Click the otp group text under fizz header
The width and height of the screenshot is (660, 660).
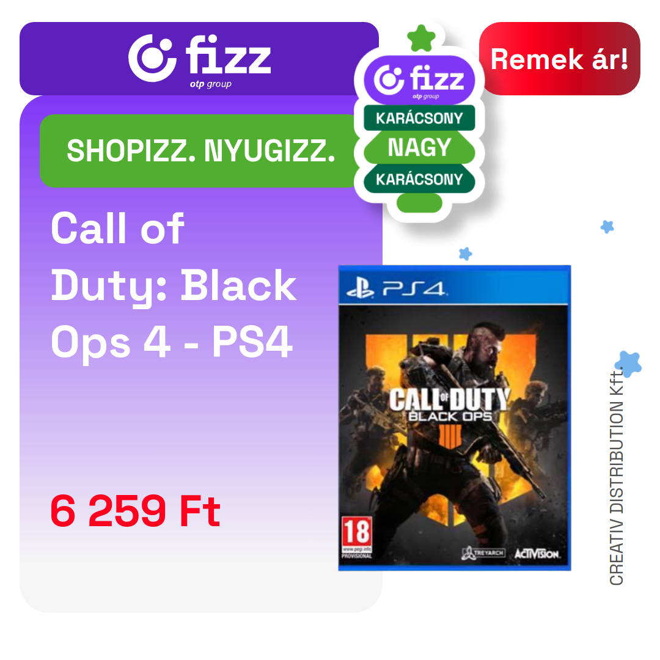click(x=210, y=84)
